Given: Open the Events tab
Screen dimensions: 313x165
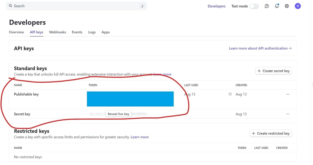Looking at the screenshot, I should click(77, 32).
